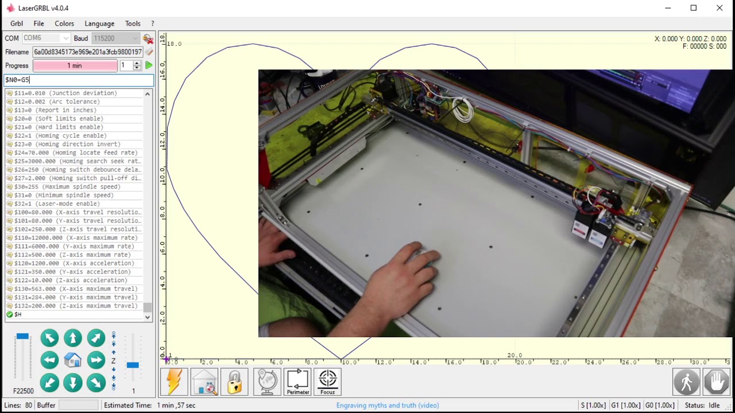Screen dimensions: 735x413
Task: Click the lightning bolt reset icon
Action: click(x=174, y=381)
